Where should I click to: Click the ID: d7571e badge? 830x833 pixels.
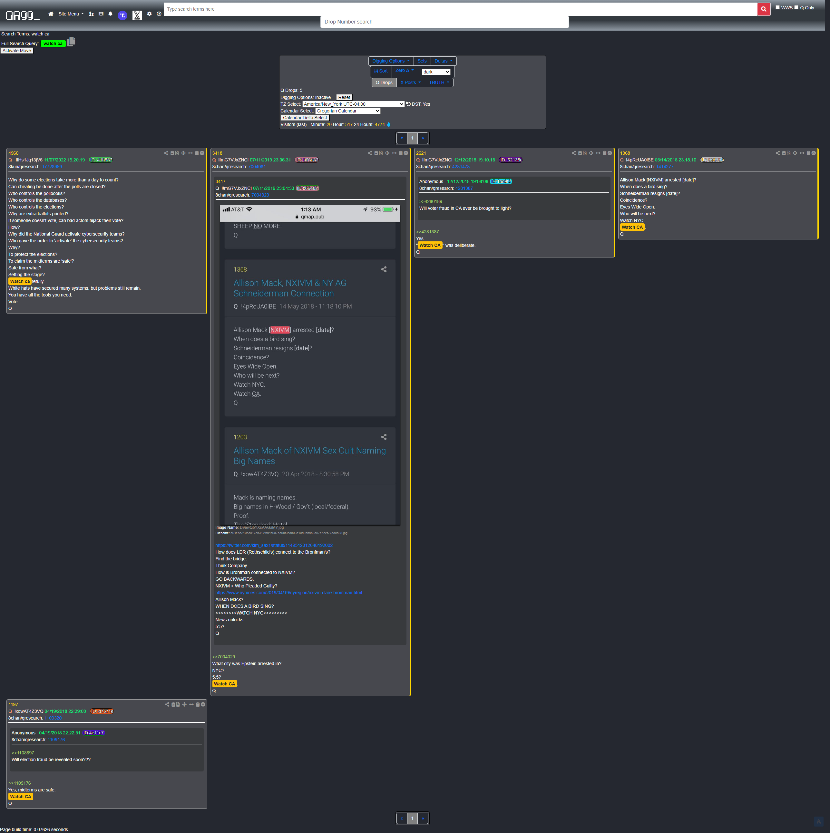[x=102, y=712]
